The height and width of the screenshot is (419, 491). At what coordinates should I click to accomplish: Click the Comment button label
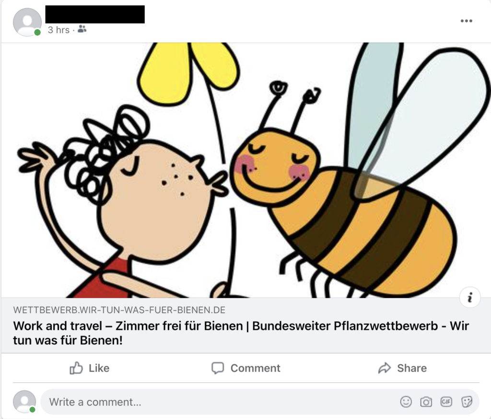click(x=255, y=368)
